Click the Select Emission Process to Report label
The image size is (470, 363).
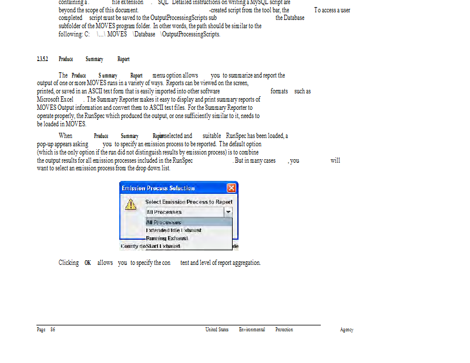[x=189, y=202]
